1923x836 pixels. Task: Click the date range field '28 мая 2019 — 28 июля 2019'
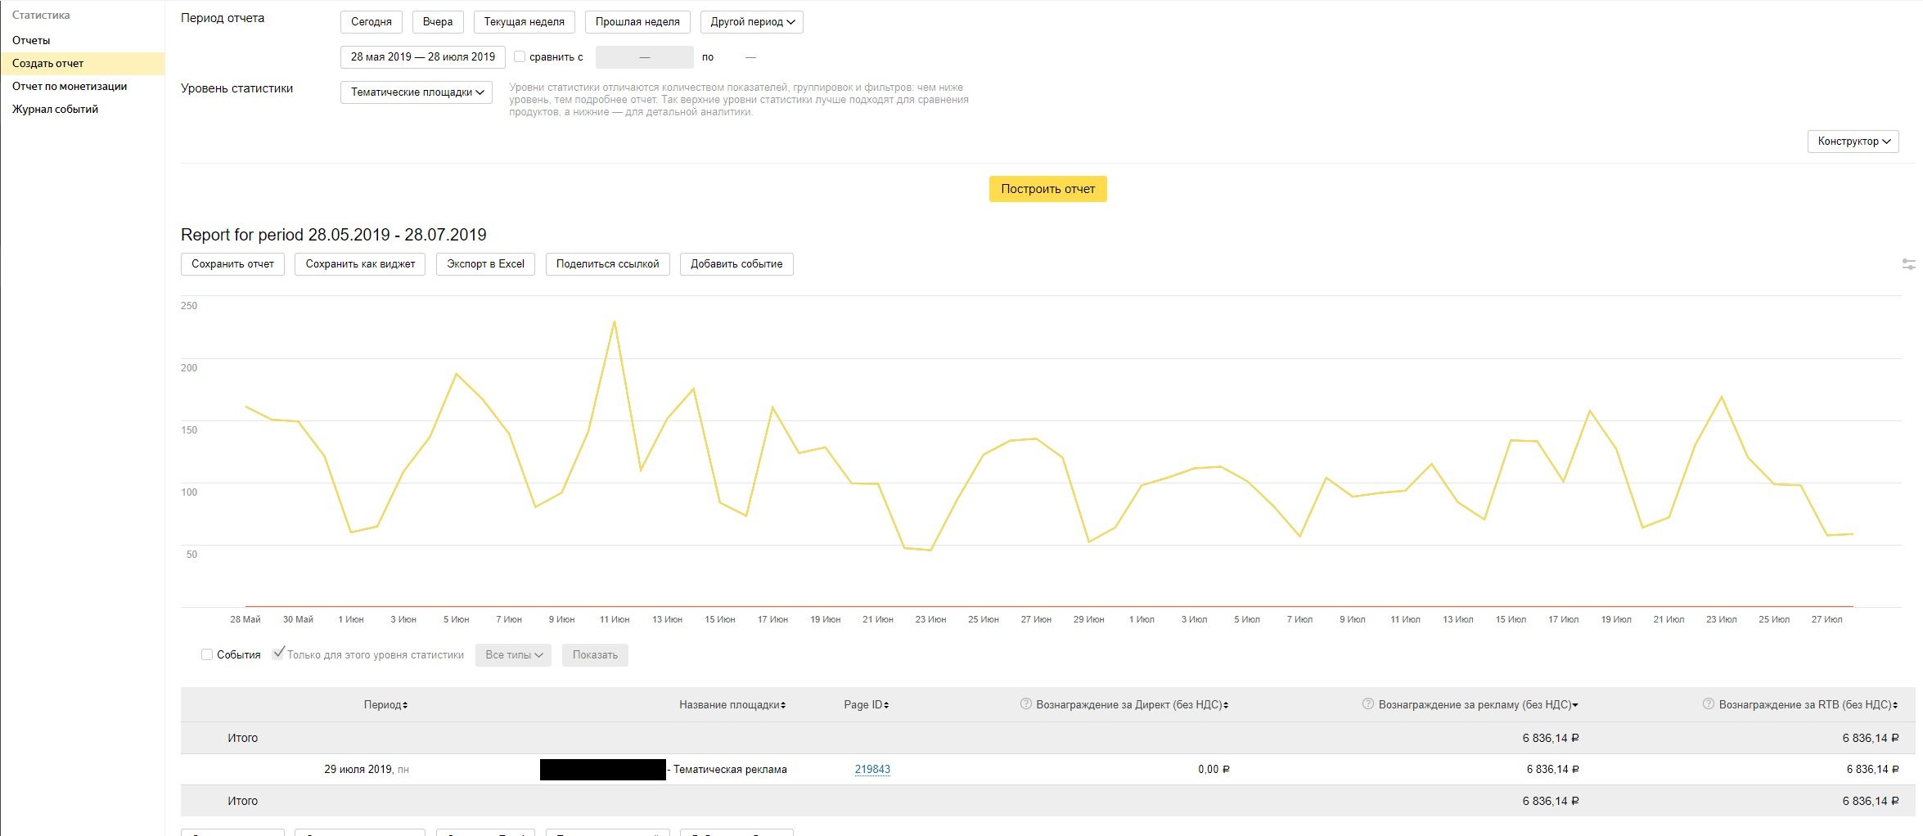pos(422,57)
